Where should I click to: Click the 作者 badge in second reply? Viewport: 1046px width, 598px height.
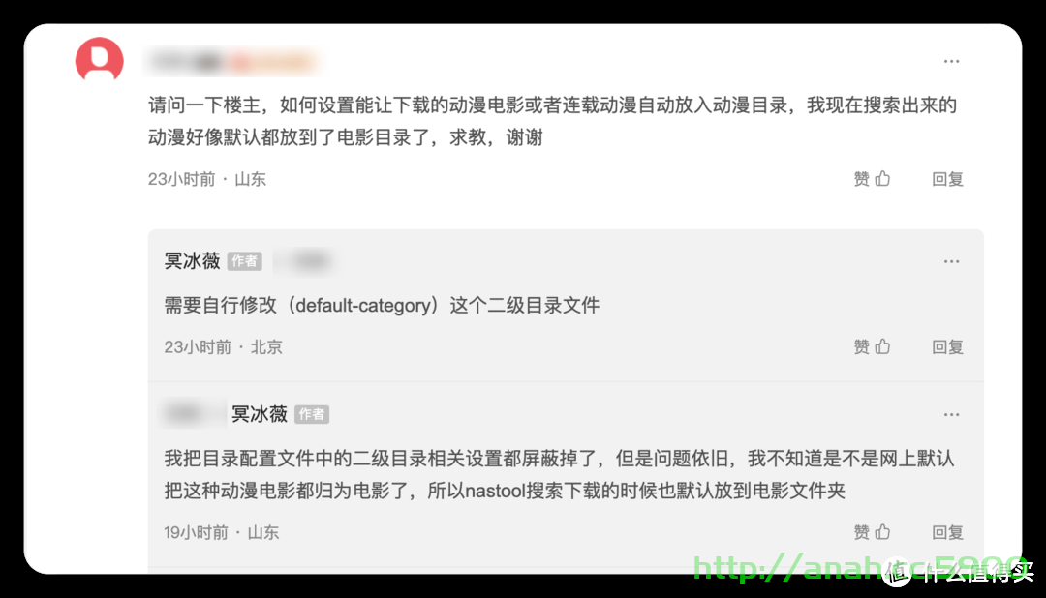pyautogui.click(x=312, y=415)
